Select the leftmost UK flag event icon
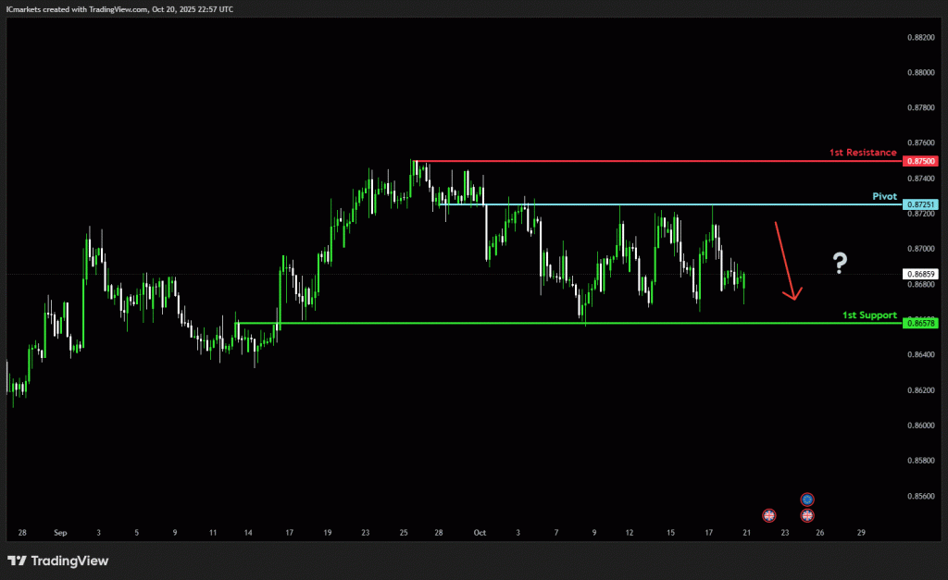 [768, 515]
